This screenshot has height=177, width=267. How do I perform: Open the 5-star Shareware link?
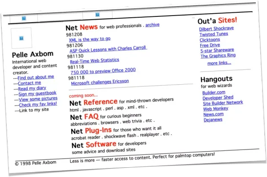click(217, 51)
